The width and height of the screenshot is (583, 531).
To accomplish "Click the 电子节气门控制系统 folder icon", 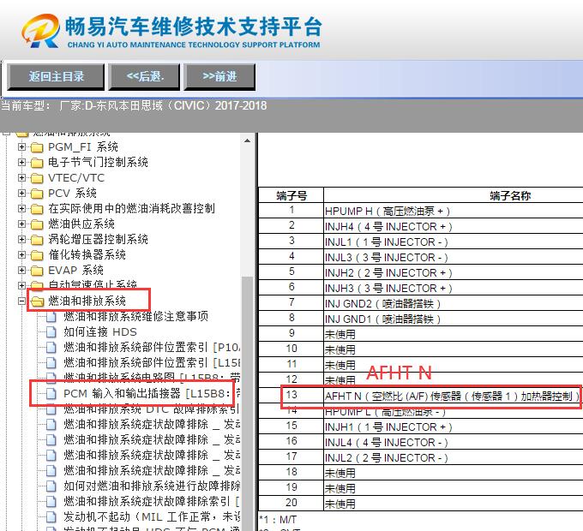I will (37, 163).
